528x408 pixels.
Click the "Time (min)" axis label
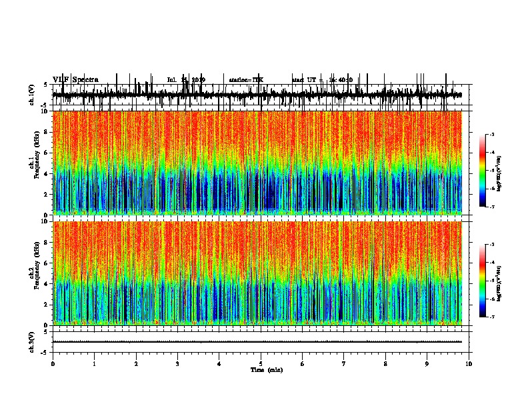coord(267,370)
